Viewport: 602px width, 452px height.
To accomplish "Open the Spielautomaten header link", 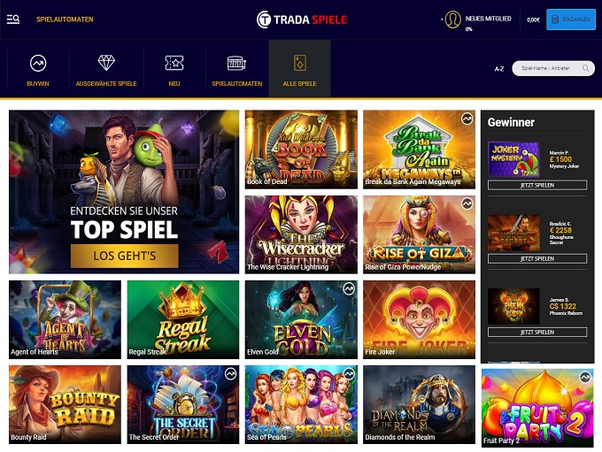I will [65, 19].
